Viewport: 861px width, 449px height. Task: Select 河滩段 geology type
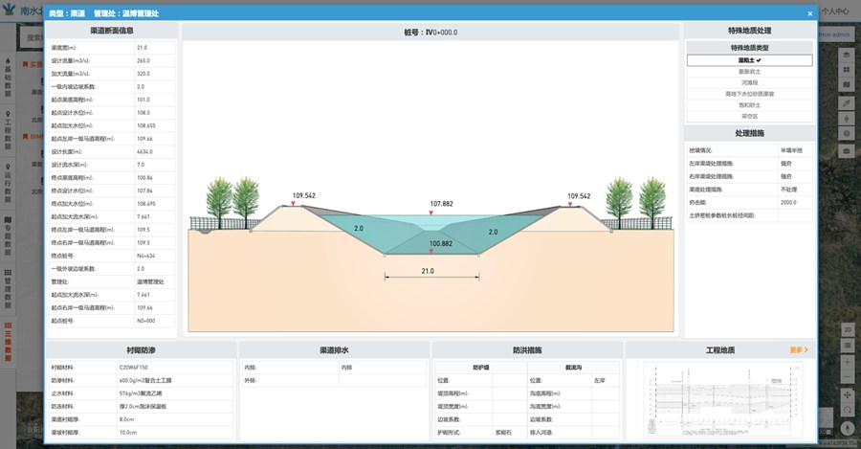(x=749, y=83)
